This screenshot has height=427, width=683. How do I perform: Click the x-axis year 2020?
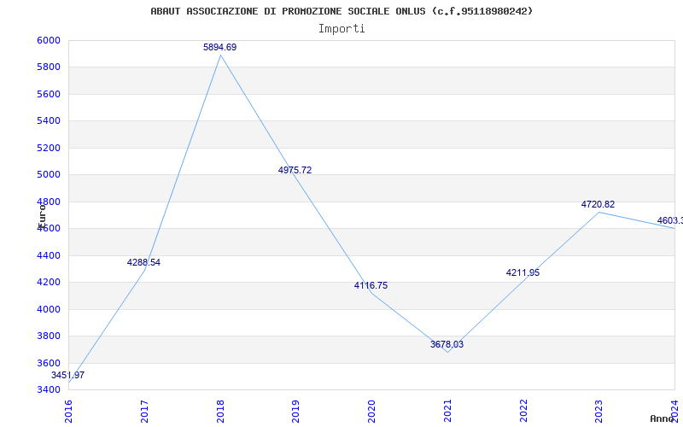[371, 412]
